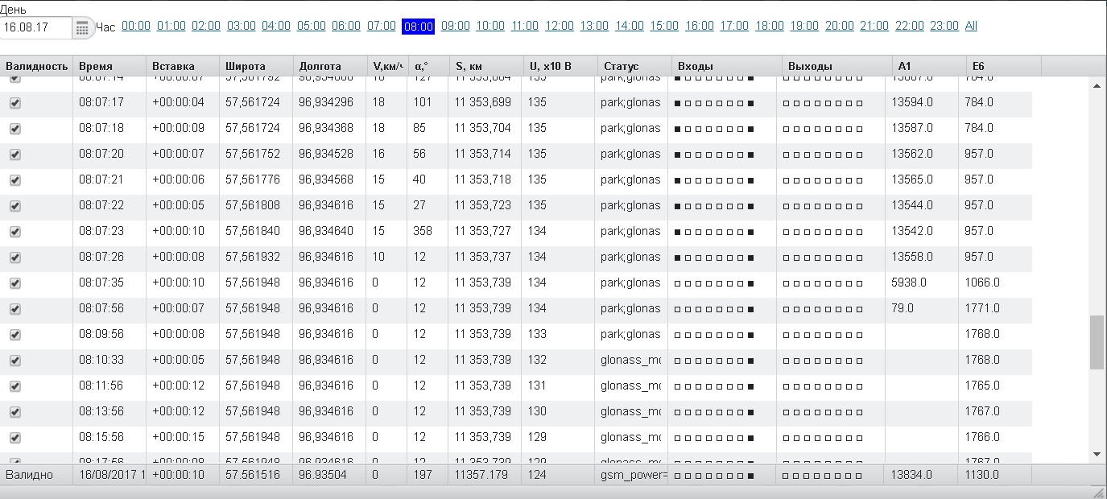Open the 23:00 hour link
This screenshot has height=499, width=1107.
click(x=944, y=26)
